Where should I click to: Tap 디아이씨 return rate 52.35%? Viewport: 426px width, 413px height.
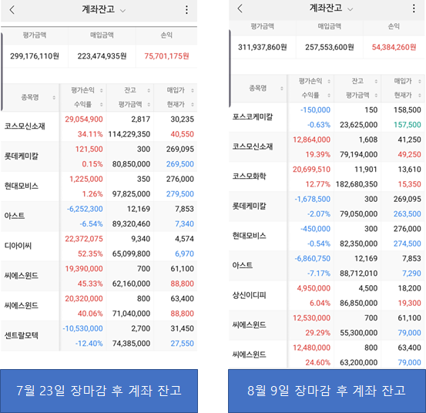(90, 254)
